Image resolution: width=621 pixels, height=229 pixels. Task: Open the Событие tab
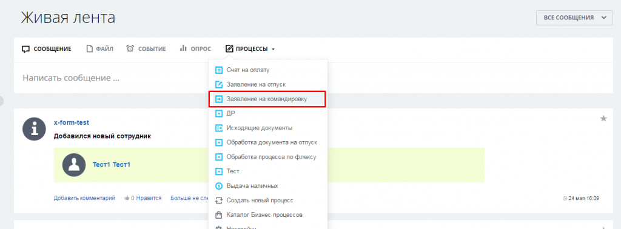click(146, 49)
